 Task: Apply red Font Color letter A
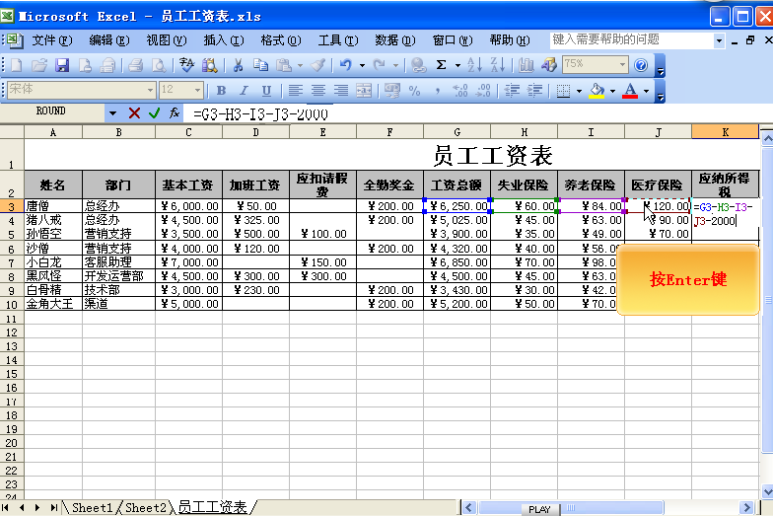coord(630,91)
